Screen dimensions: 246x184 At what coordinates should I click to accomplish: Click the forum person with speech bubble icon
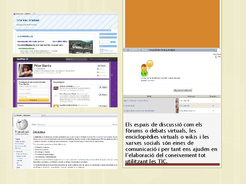pos(147,68)
